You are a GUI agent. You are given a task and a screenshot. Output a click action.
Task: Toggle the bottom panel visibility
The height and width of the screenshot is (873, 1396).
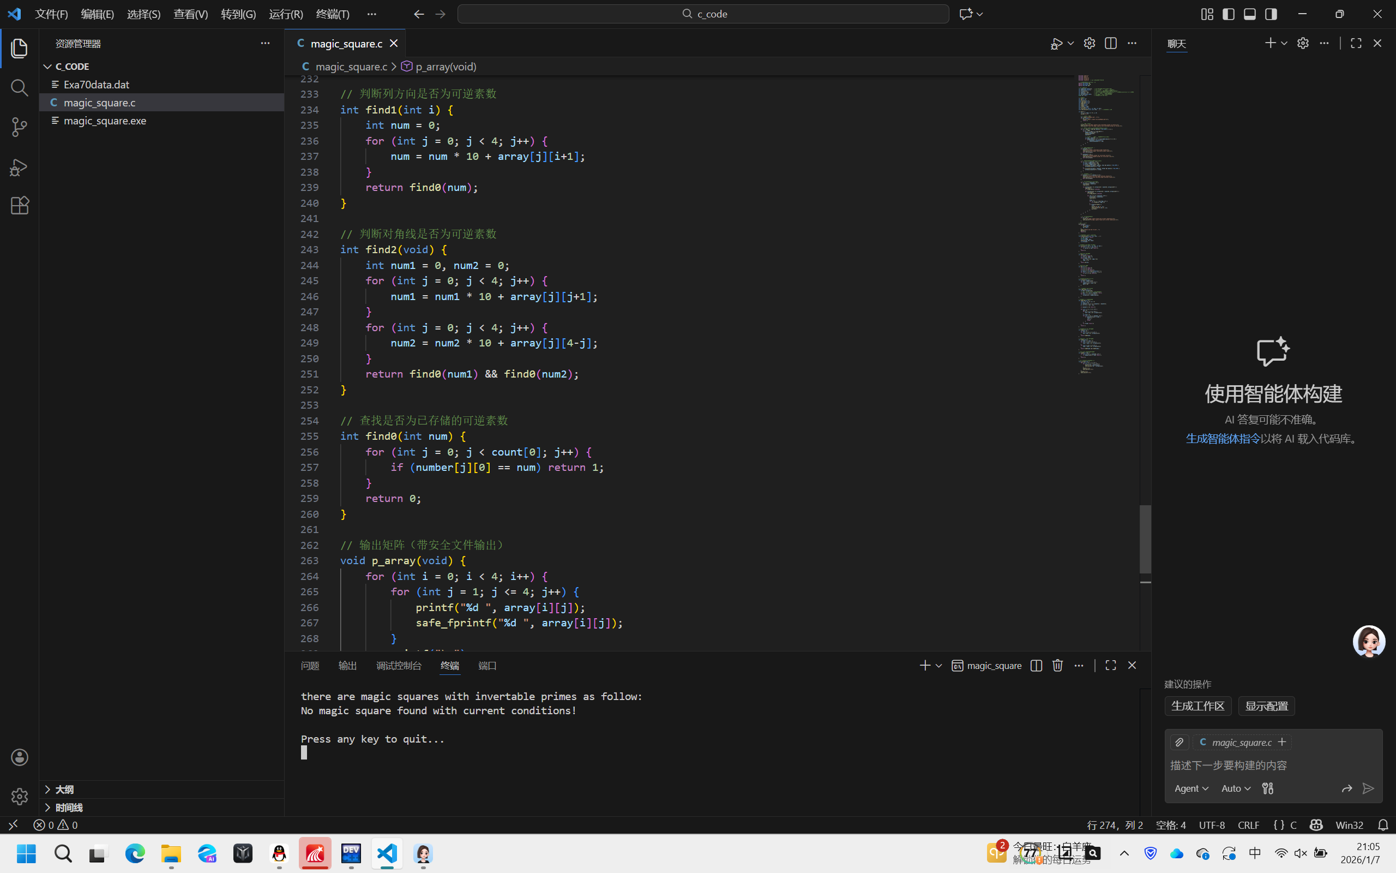[1249, 14]
